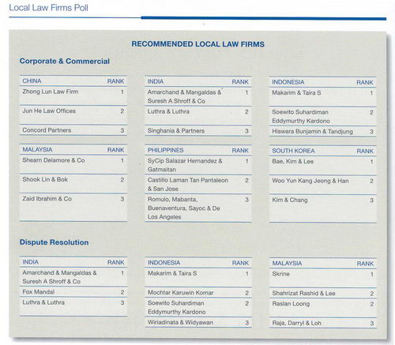The image size is (395, 345).
Task: Click Woo Yun Kang Jeong & Han
Action: tap(310, 181)
